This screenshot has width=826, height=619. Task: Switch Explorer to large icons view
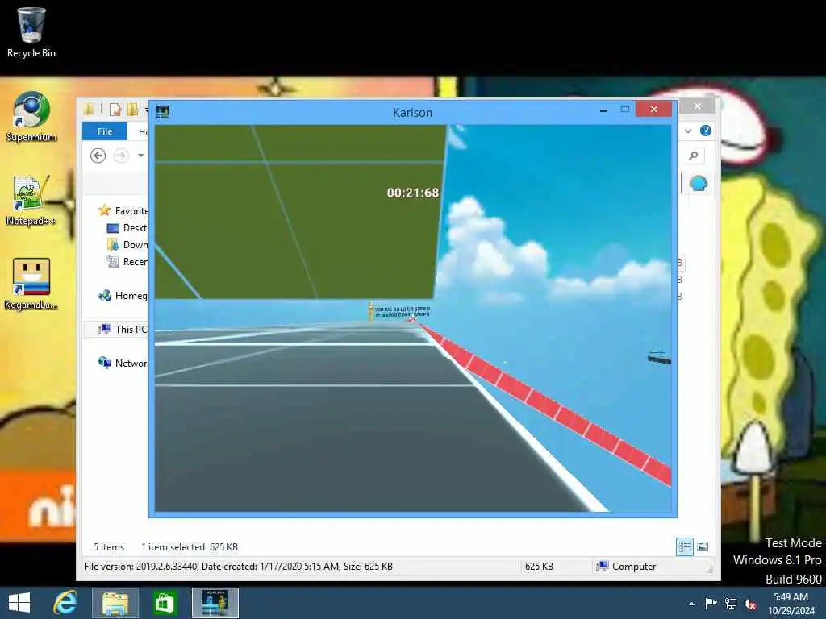703,547
